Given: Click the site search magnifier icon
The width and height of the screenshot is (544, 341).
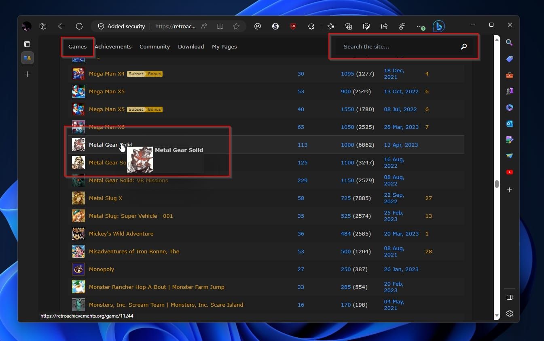Looking at the screenshot, I should point(464,46).
